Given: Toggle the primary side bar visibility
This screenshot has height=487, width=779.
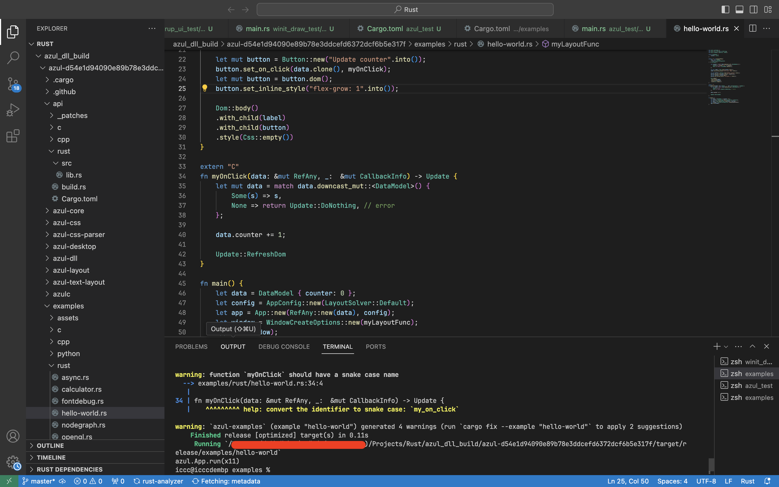Looking at the screenshot, I should (x=725, y=9).
